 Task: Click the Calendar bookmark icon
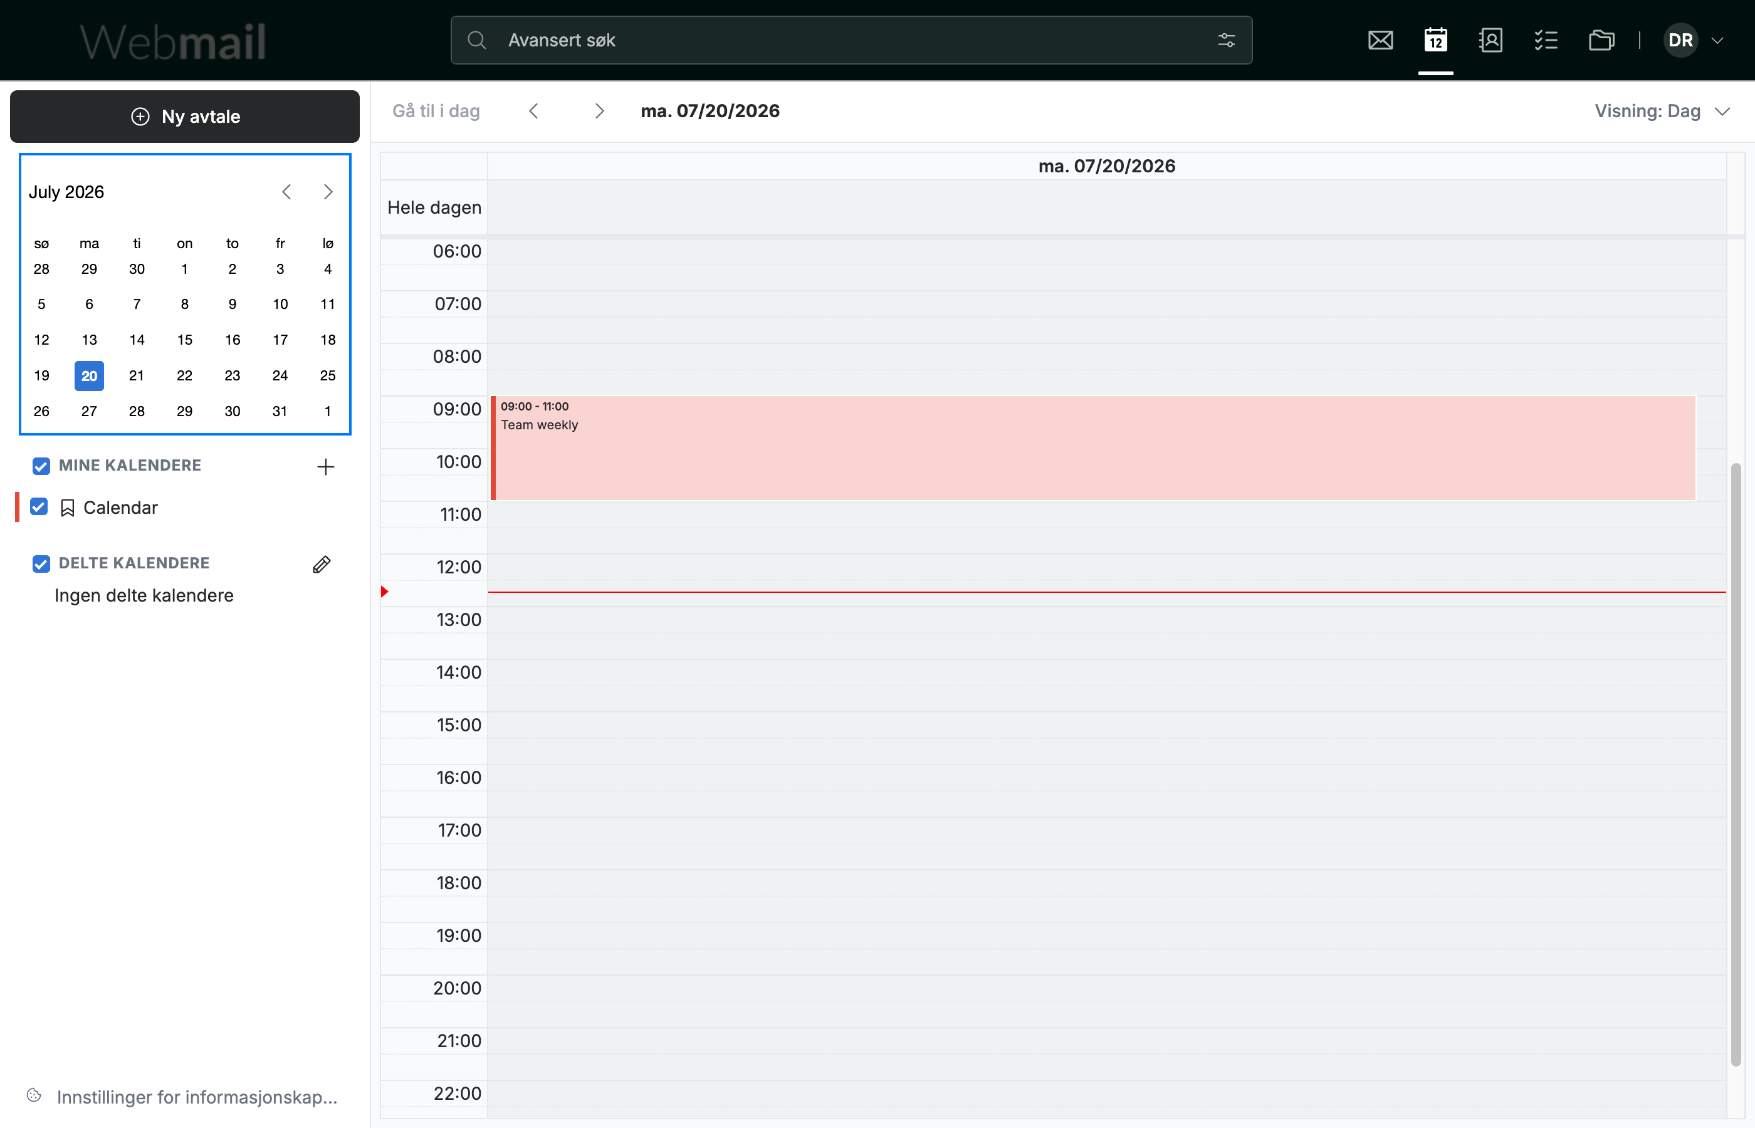pos(68,508)
